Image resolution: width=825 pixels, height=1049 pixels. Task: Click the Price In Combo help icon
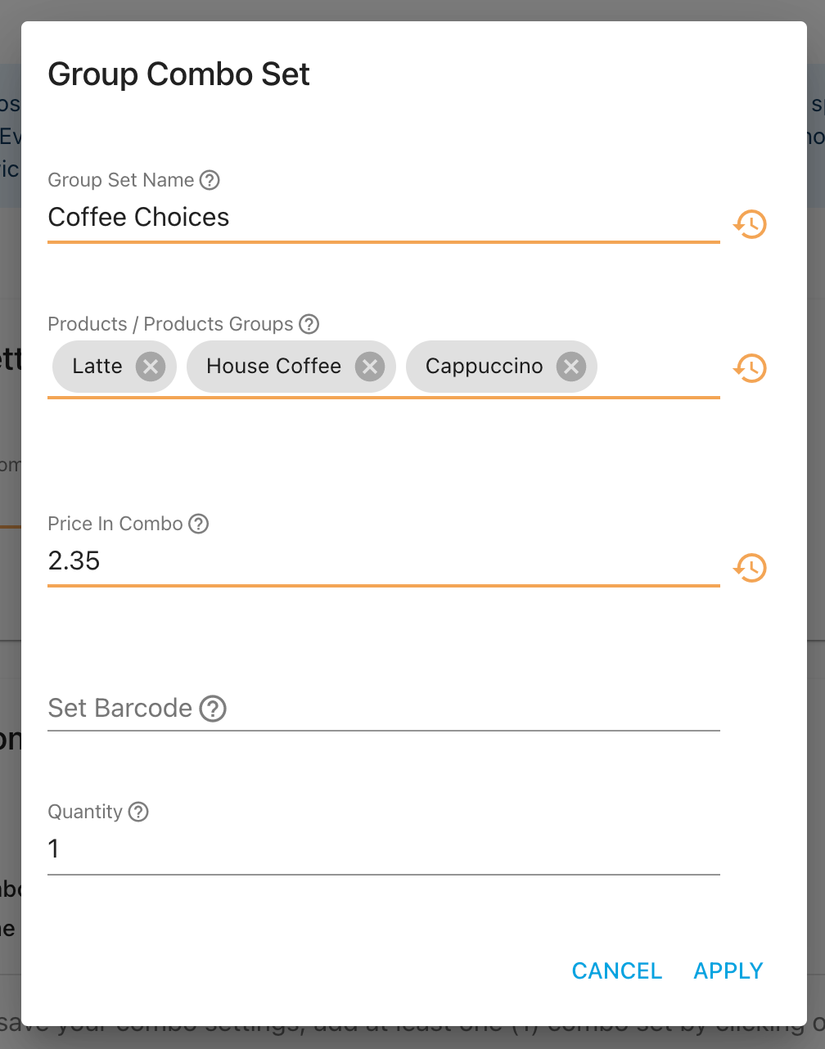[199, 524]
